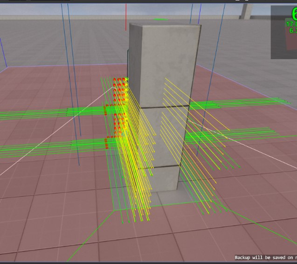
Task: Click the white diagonal line on the left floor
Action: tap(57, 131)
